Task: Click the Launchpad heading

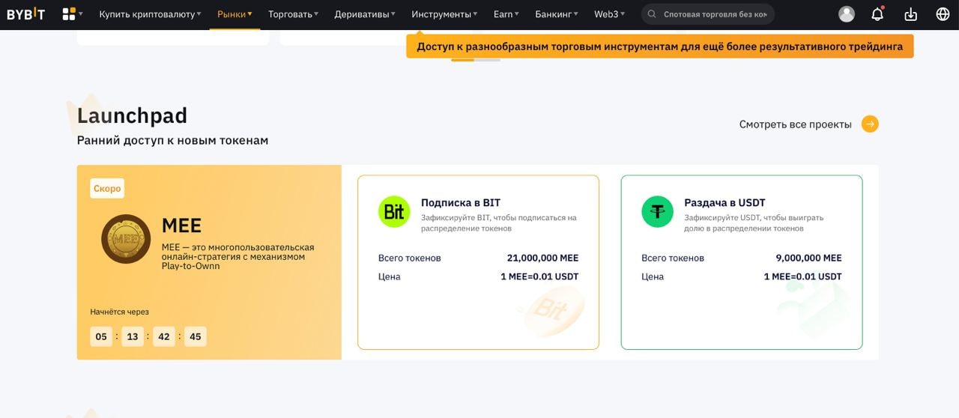Action: (132, 115)
